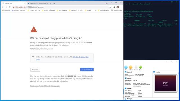The width and height of the screenshot is (180, 101).
Task: Minimize the Chrome window
Action: 111,2
